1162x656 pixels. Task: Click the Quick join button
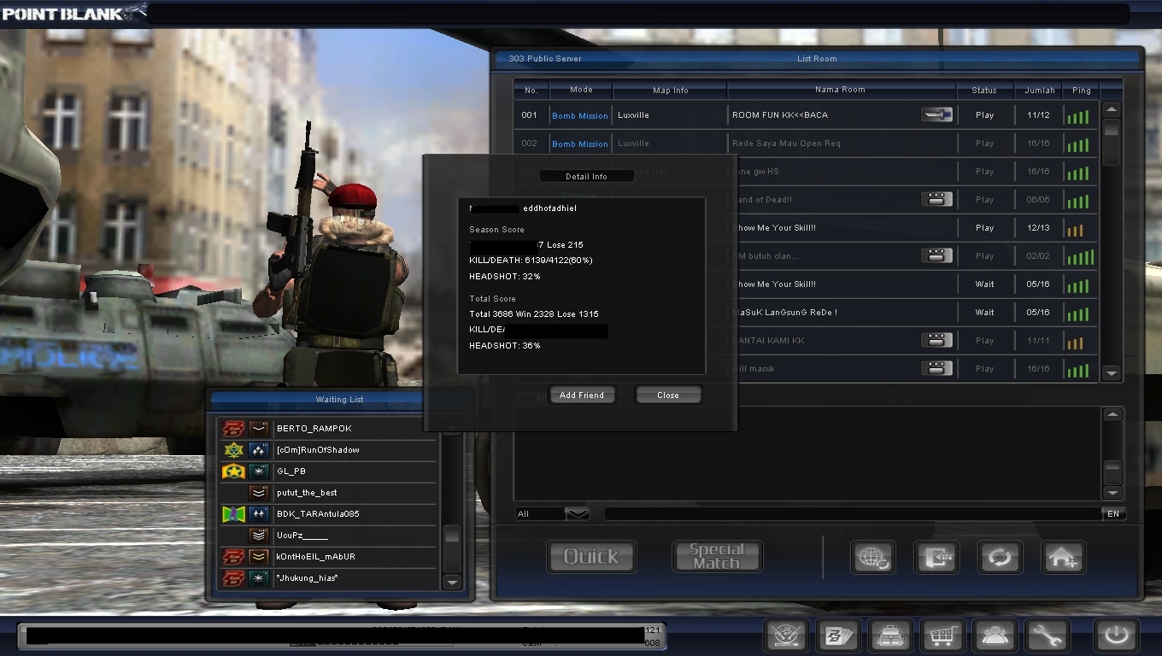point(591,557)
